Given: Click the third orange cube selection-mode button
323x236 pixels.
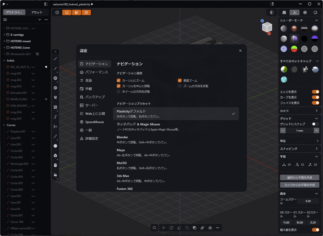Looking at the screenshot, I should tap(86, 12).
